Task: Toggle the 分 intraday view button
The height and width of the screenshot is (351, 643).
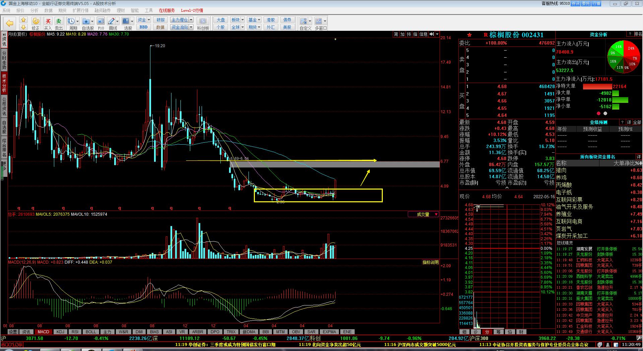Action: pos(487,332)
